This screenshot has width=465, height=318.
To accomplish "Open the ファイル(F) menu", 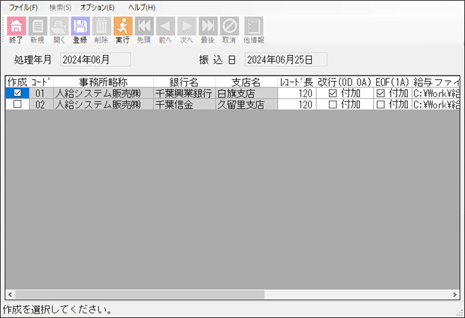I will pyautogui.click(x=23, y=8).
